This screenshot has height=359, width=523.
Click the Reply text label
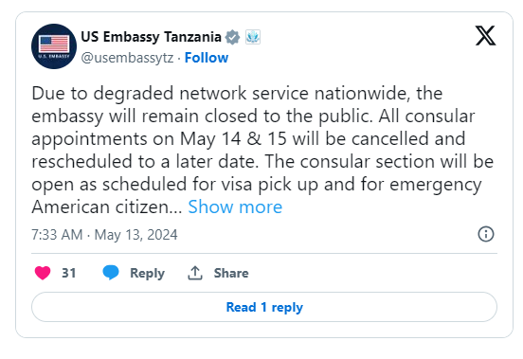pos(147,274)
